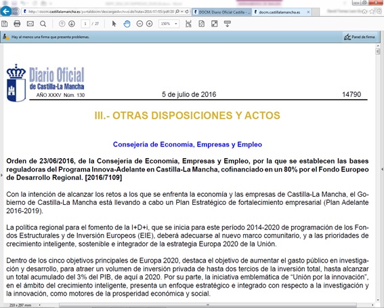384x308 pixels.
Task: Fit one full page to window
Action: (202, 24)
